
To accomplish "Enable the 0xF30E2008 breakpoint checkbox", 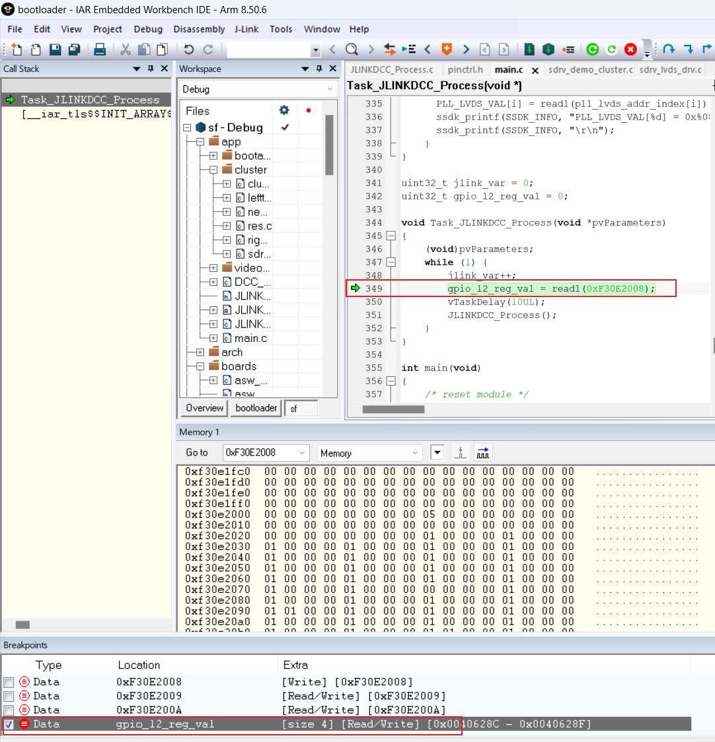I will [x=9, y=682].
